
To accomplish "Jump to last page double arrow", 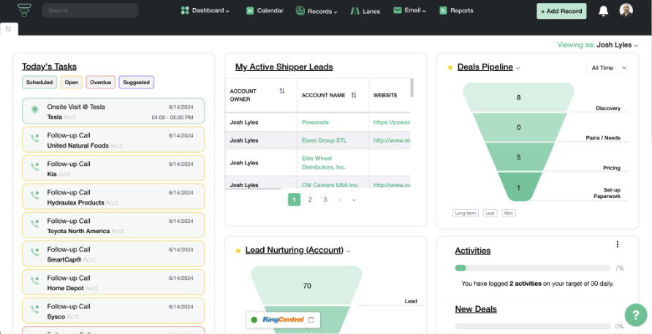I will pos(354,200).
